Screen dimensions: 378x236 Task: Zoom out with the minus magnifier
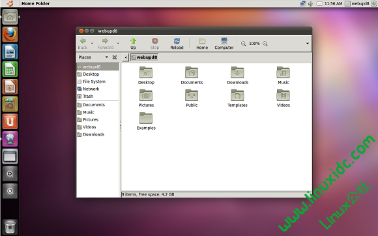pos(244,44)
